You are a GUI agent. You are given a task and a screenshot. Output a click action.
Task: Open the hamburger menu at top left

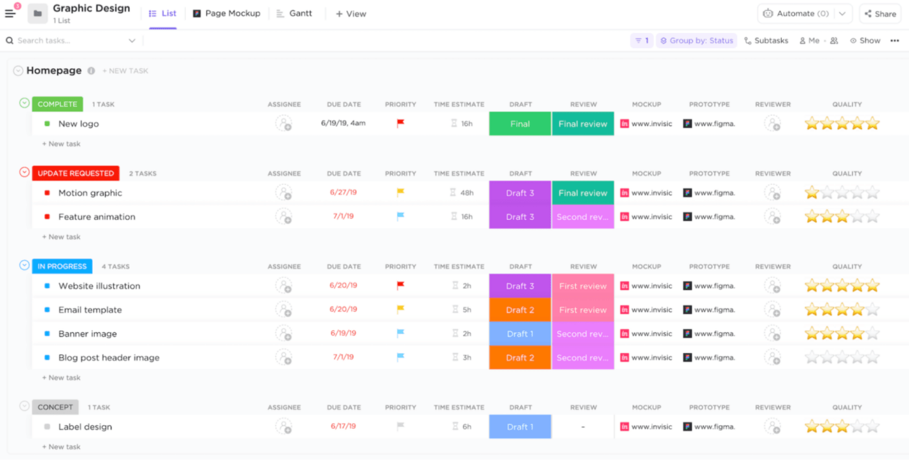(10, 13)
